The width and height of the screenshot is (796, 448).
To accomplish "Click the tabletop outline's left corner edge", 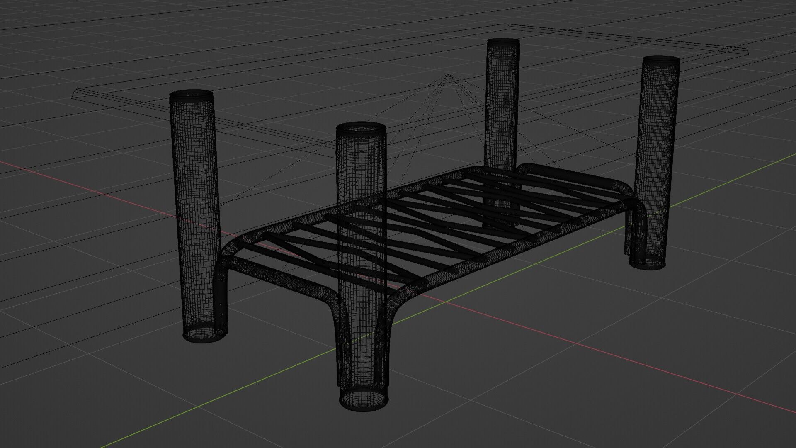I will [x=75, y=93].
